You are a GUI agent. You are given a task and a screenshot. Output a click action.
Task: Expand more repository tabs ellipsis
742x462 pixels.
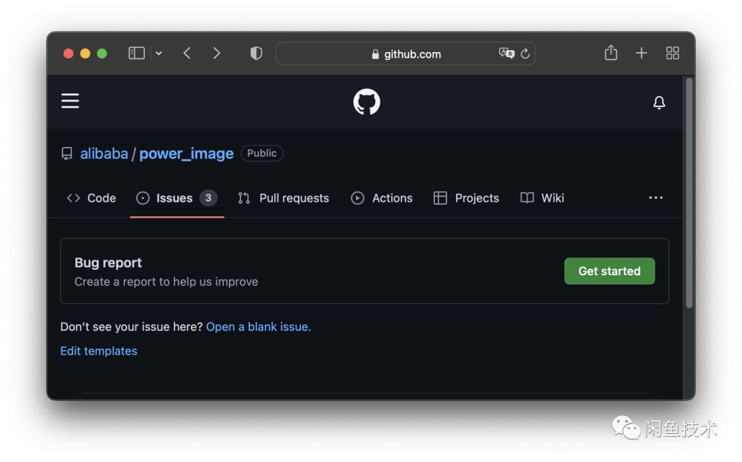coord(656,198)
